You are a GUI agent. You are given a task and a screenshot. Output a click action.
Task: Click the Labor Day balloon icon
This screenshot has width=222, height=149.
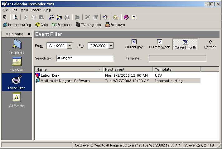tap(38, 75)
